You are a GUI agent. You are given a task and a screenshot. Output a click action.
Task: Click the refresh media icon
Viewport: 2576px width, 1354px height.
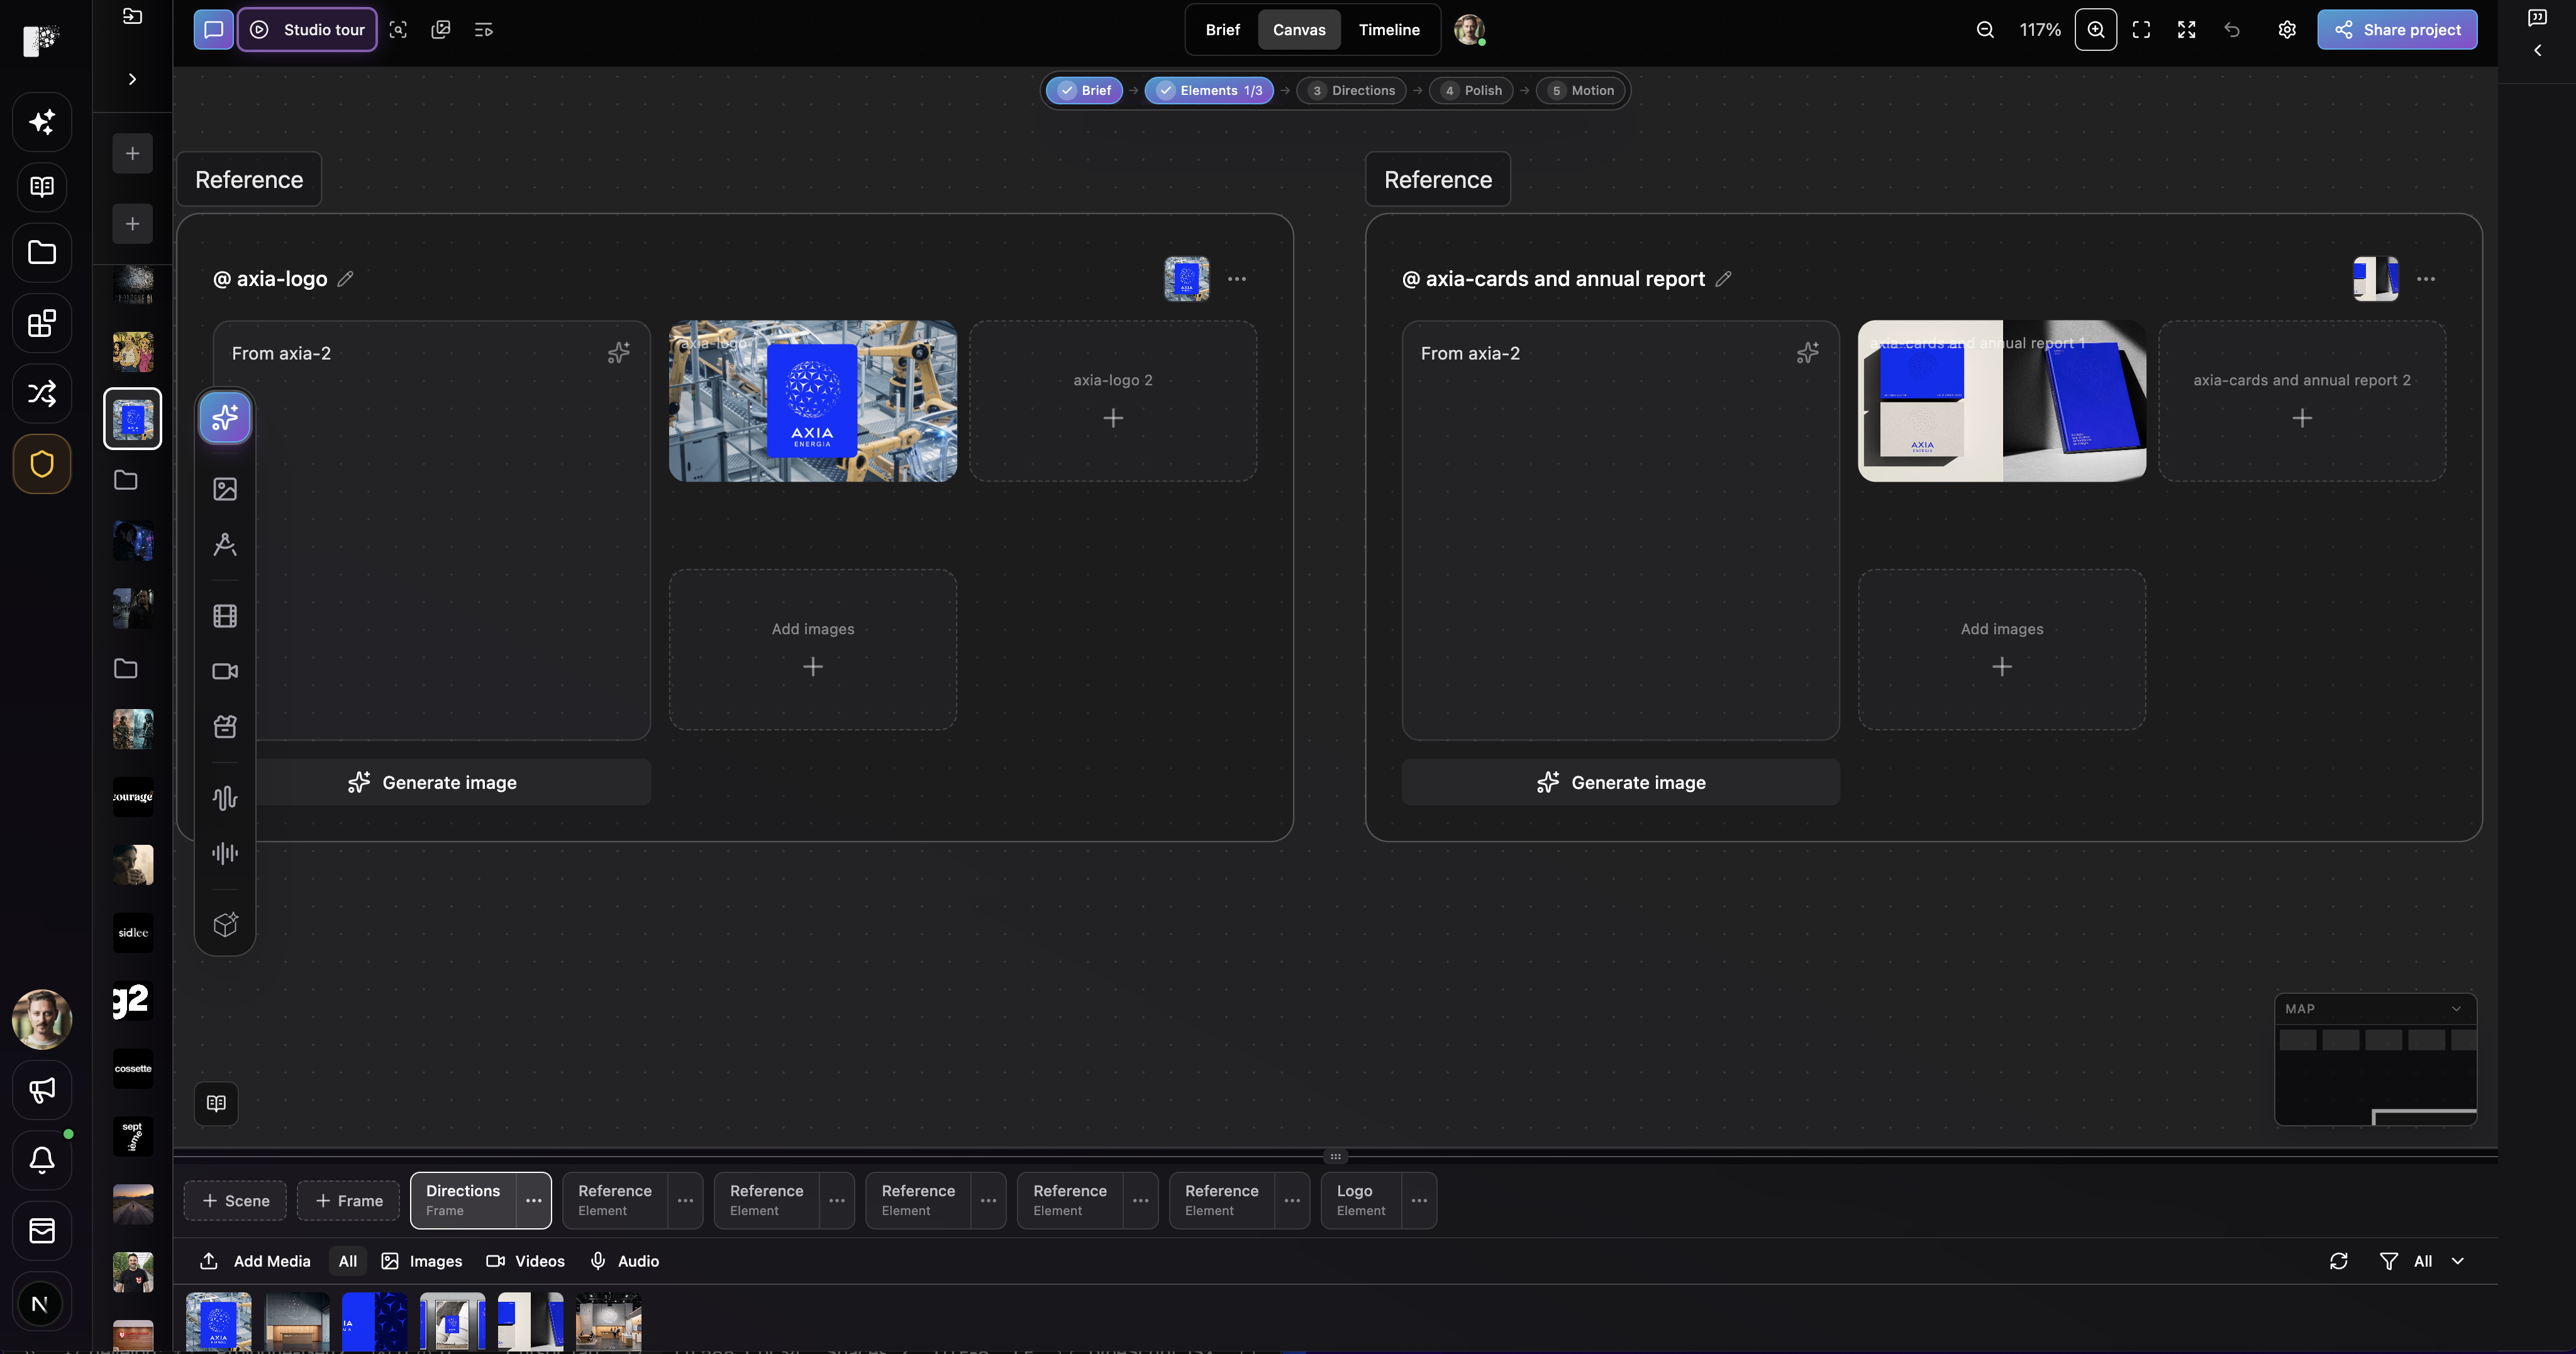coord(2338,1261)
